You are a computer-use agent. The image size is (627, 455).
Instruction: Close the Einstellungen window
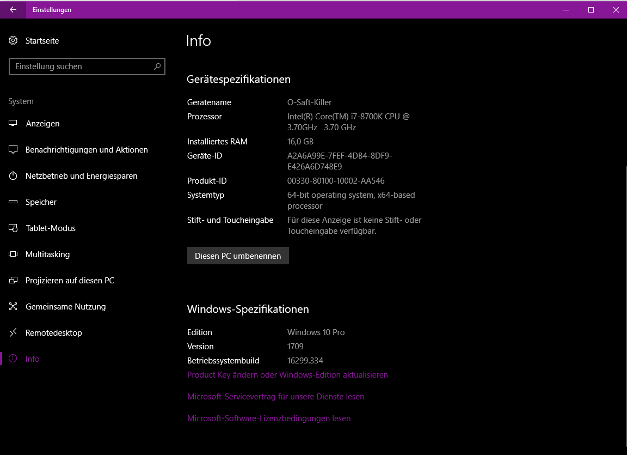(x=616, y=10)
